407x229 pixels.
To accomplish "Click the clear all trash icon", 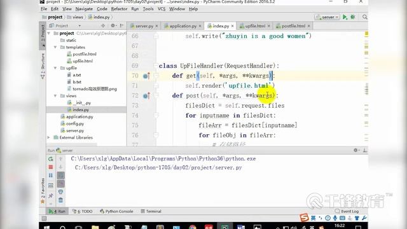I will click(x=60, y=200).
